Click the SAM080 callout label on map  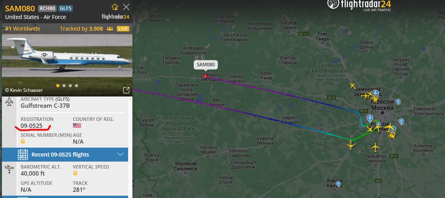[206, 65]
